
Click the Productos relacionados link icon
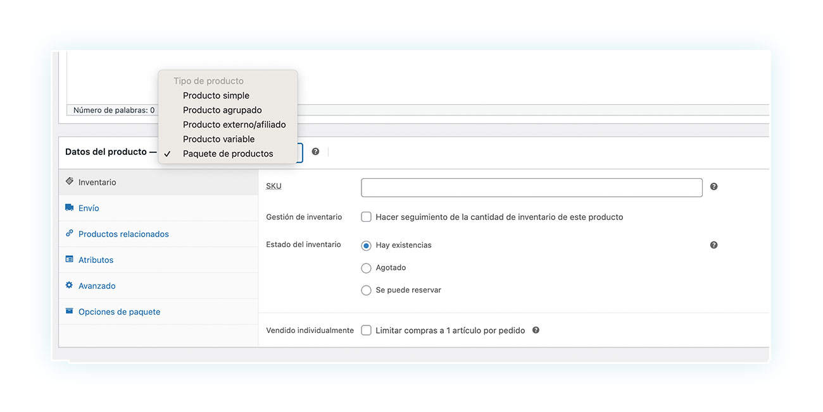pyautogui.click(x=70, y=233)
